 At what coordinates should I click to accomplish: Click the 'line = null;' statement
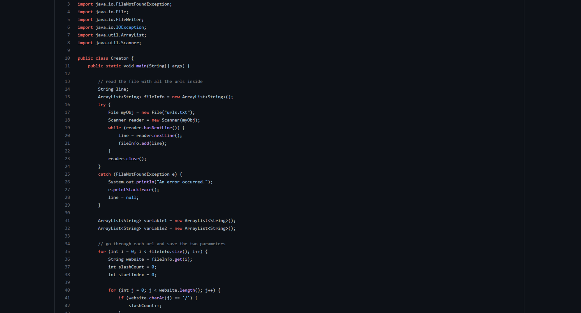(123, 197)
